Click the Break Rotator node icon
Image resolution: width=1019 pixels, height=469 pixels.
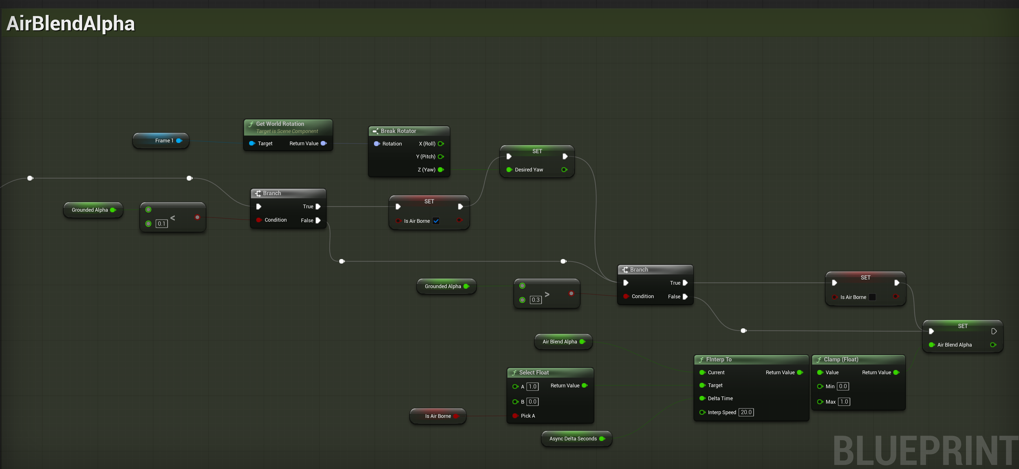(x=375, y=131)
